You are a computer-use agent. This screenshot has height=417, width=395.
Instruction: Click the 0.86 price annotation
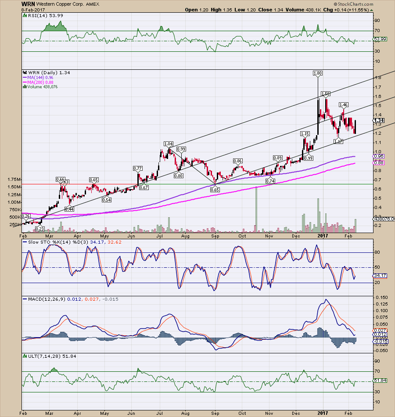tap(237, 161)
